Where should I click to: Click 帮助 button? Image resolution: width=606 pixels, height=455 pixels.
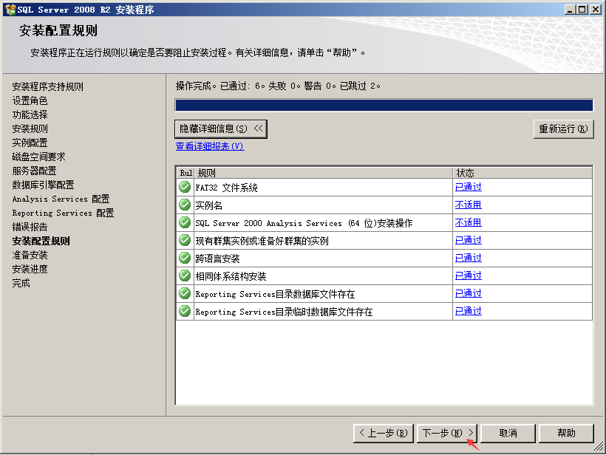point(566,433)
